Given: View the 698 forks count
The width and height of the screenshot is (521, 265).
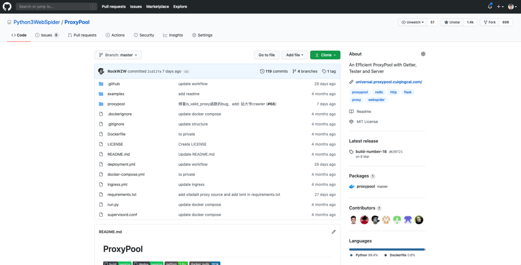Looking at the screenshot, I should [506, 22].
